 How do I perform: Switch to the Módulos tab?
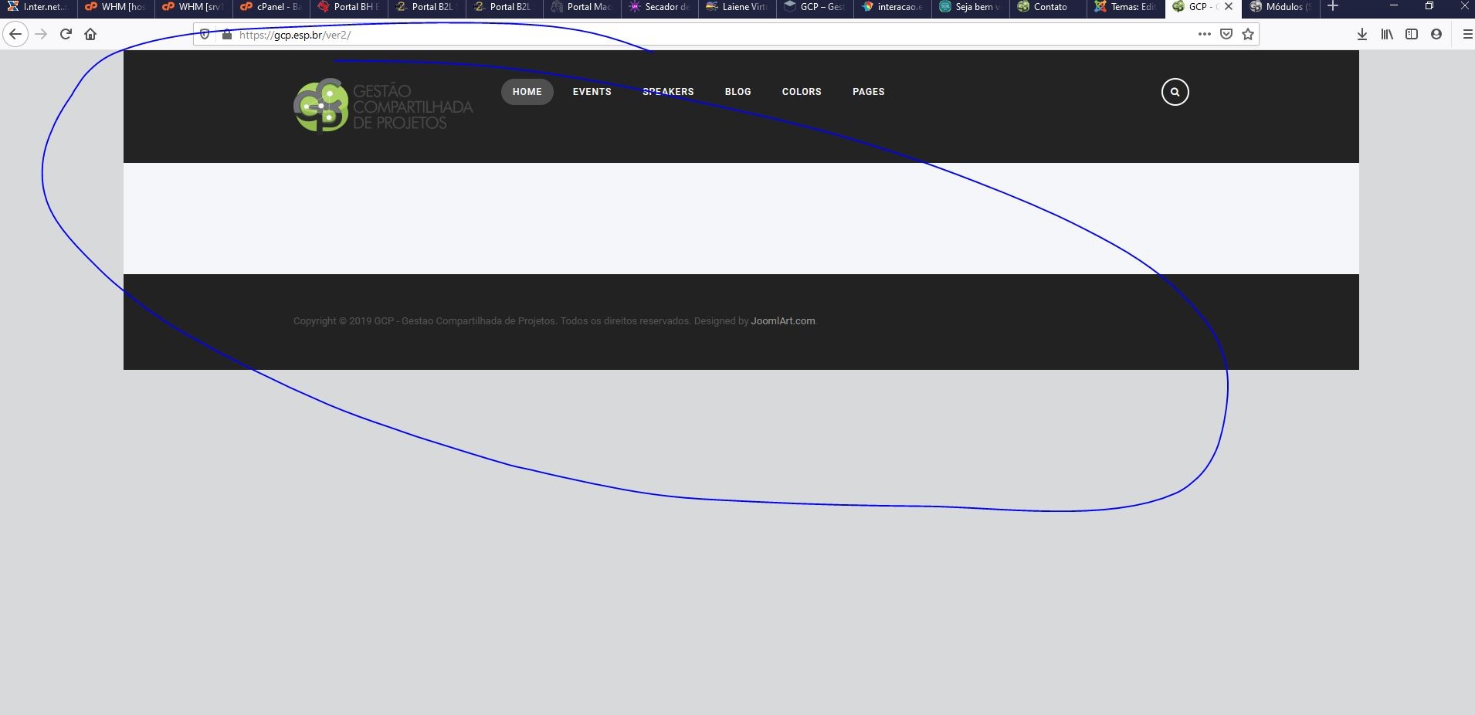(x=1282, y=7)
